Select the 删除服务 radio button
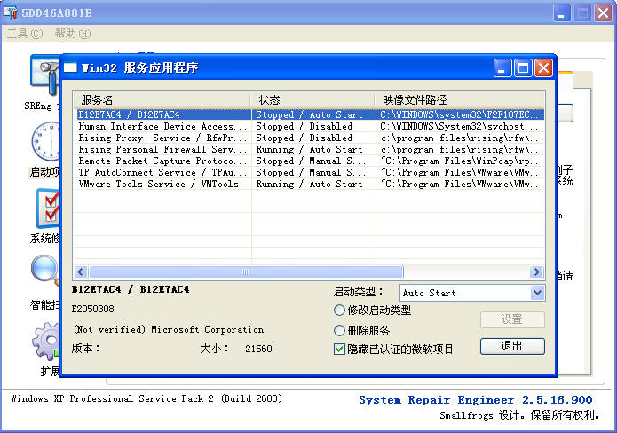The width and height of the screenshot is (617, 433). [x=339, y=330]
